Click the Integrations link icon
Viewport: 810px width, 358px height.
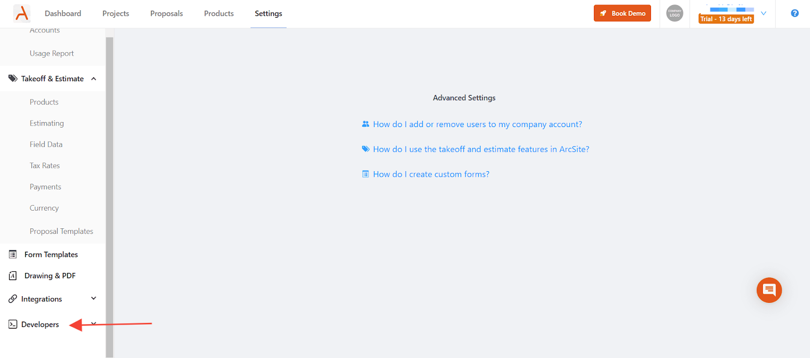point(13,299)
